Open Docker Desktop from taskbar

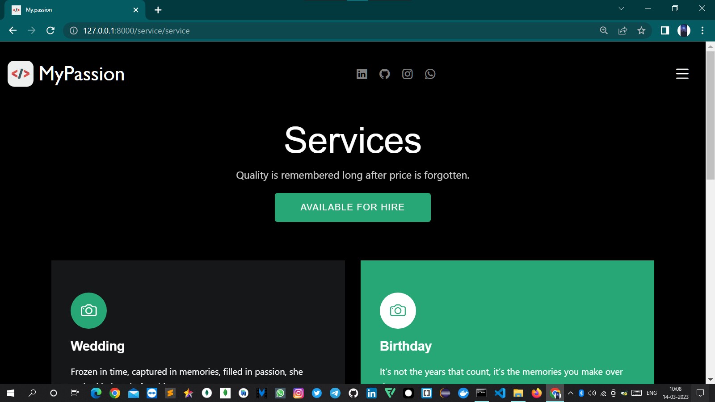(463, 393)
